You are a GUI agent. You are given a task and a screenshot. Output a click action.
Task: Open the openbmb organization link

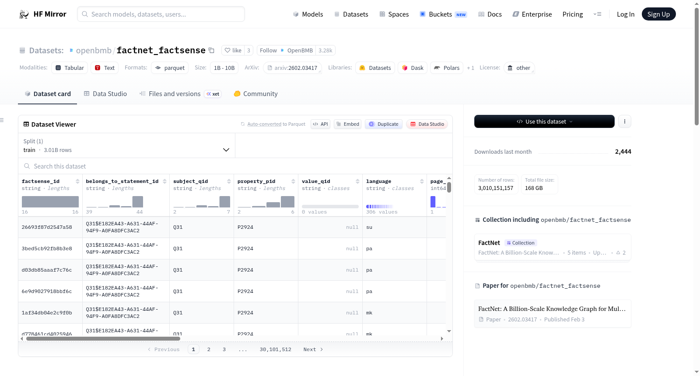94,50
